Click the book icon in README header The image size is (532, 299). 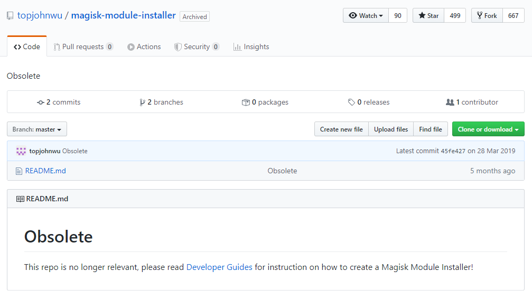pos(20,199)
